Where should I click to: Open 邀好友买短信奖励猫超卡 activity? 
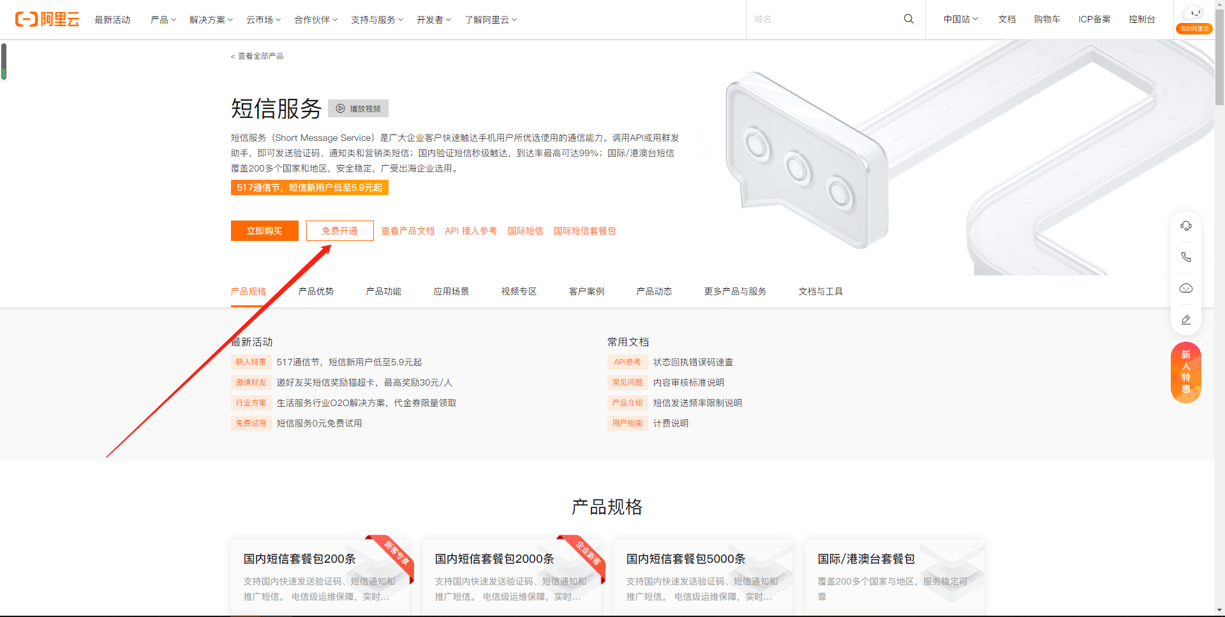(x=364, y=382)
